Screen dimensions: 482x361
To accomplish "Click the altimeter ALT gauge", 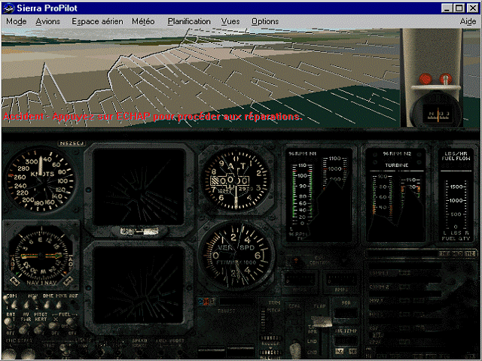I will click(236, 180).
